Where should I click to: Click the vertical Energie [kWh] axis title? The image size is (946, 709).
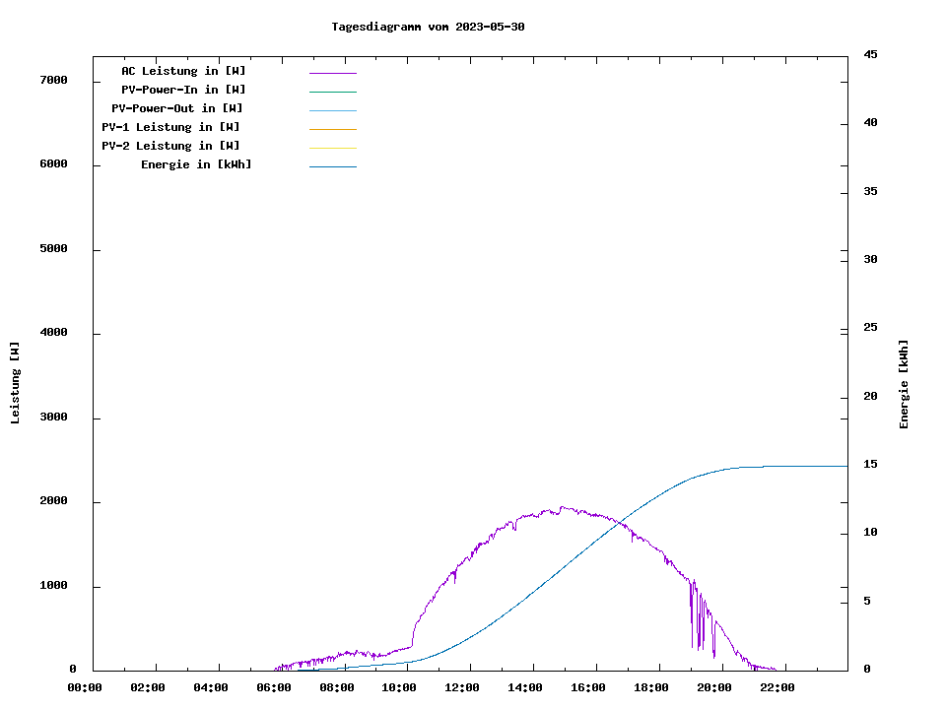904,384
